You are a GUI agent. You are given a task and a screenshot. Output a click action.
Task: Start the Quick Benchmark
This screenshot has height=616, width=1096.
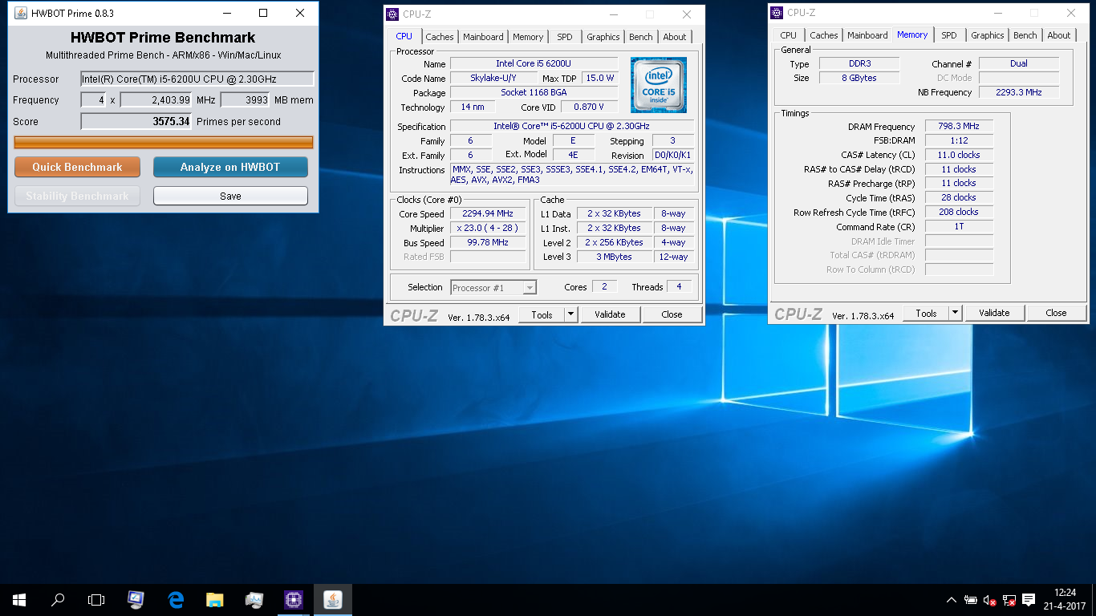point(77,167)
